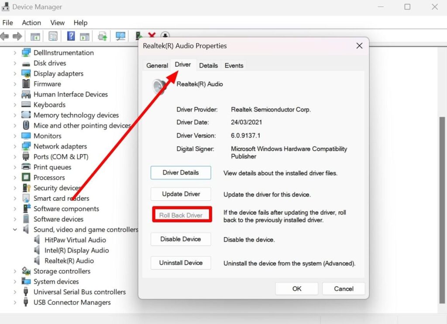Collapse Sound, video and game controllers
Viewport: 447px width, 324px height.
pyautogui.click(x=15, y=229)
